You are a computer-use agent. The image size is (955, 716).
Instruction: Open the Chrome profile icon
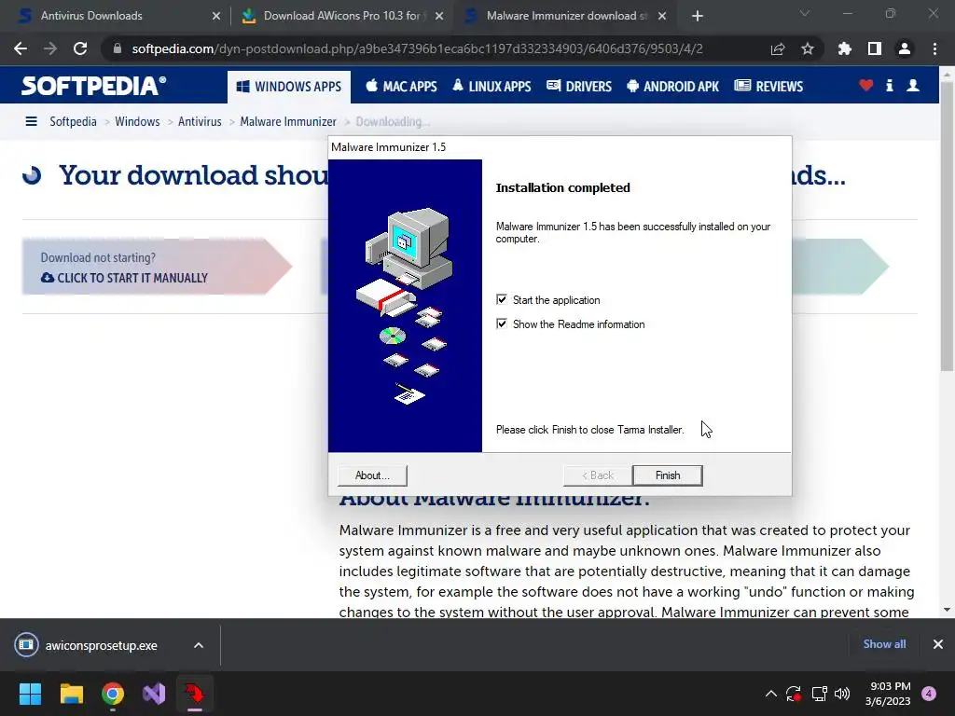[905, 48]
